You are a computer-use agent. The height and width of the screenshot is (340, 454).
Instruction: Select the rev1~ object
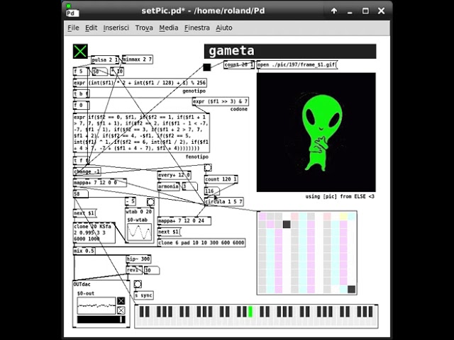(134, 270)
